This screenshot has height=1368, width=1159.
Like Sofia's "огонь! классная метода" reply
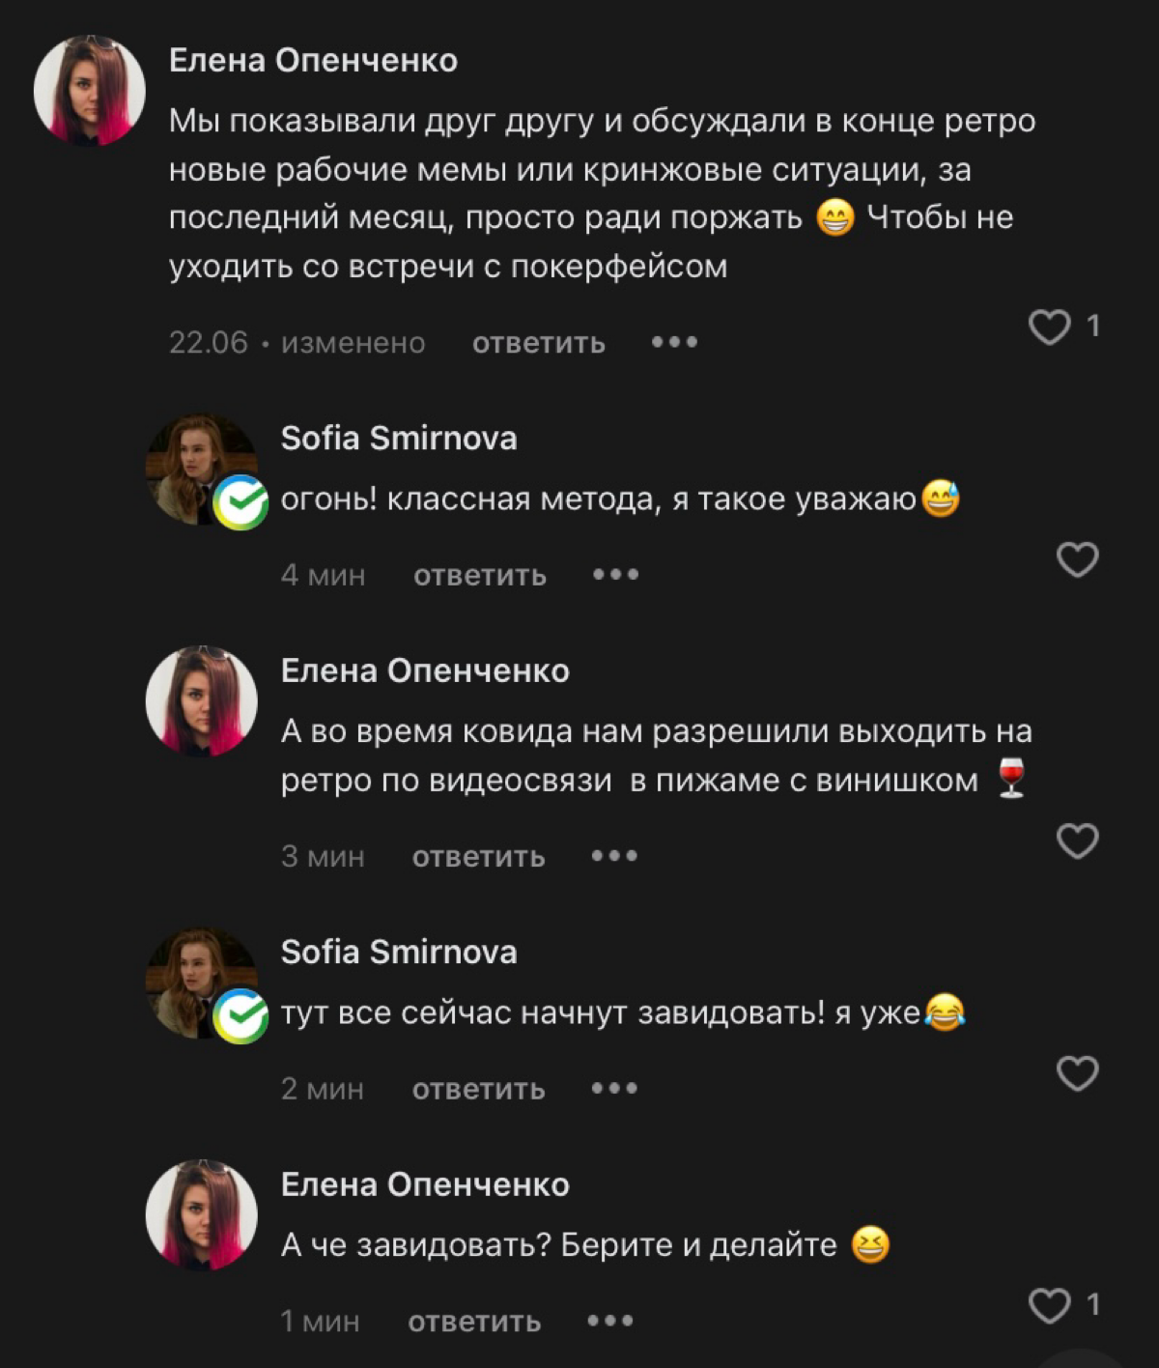click(1077, 559)
